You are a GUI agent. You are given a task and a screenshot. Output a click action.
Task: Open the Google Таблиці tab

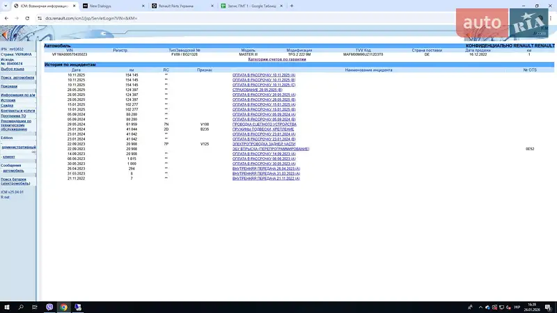pyautogui.click(x=247, y=6)
